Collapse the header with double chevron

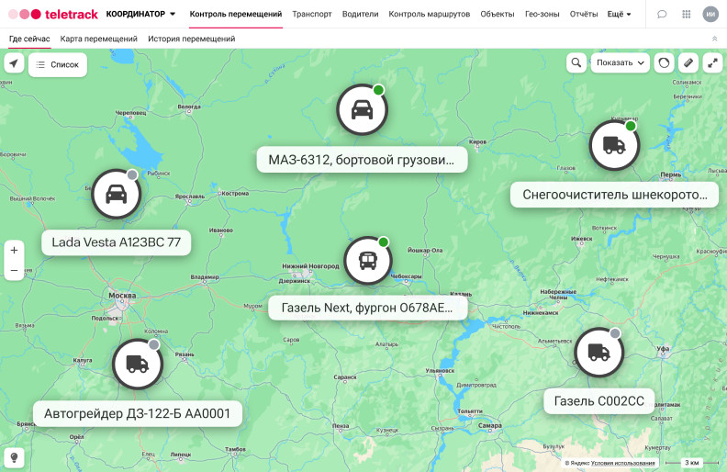(x=714, y=39)
